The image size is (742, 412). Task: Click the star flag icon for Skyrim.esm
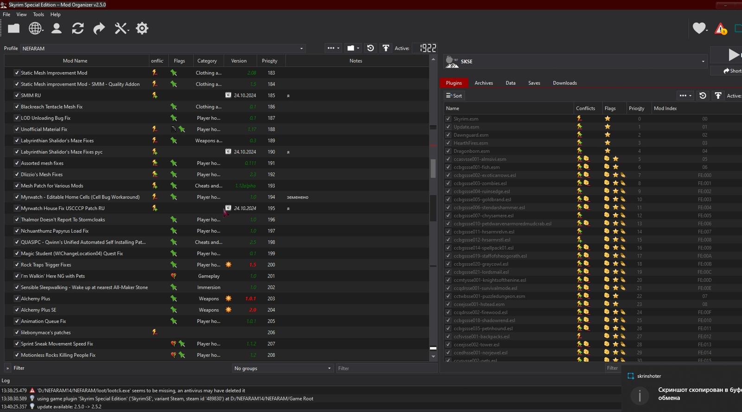(x=608, y=119)
